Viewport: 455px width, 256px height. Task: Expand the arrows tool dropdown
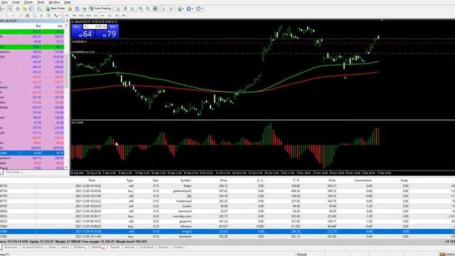coord(60,16)
